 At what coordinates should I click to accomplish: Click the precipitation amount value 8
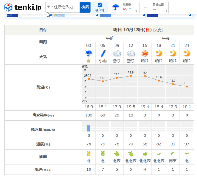pyautogui.click(x=89, y=135)
